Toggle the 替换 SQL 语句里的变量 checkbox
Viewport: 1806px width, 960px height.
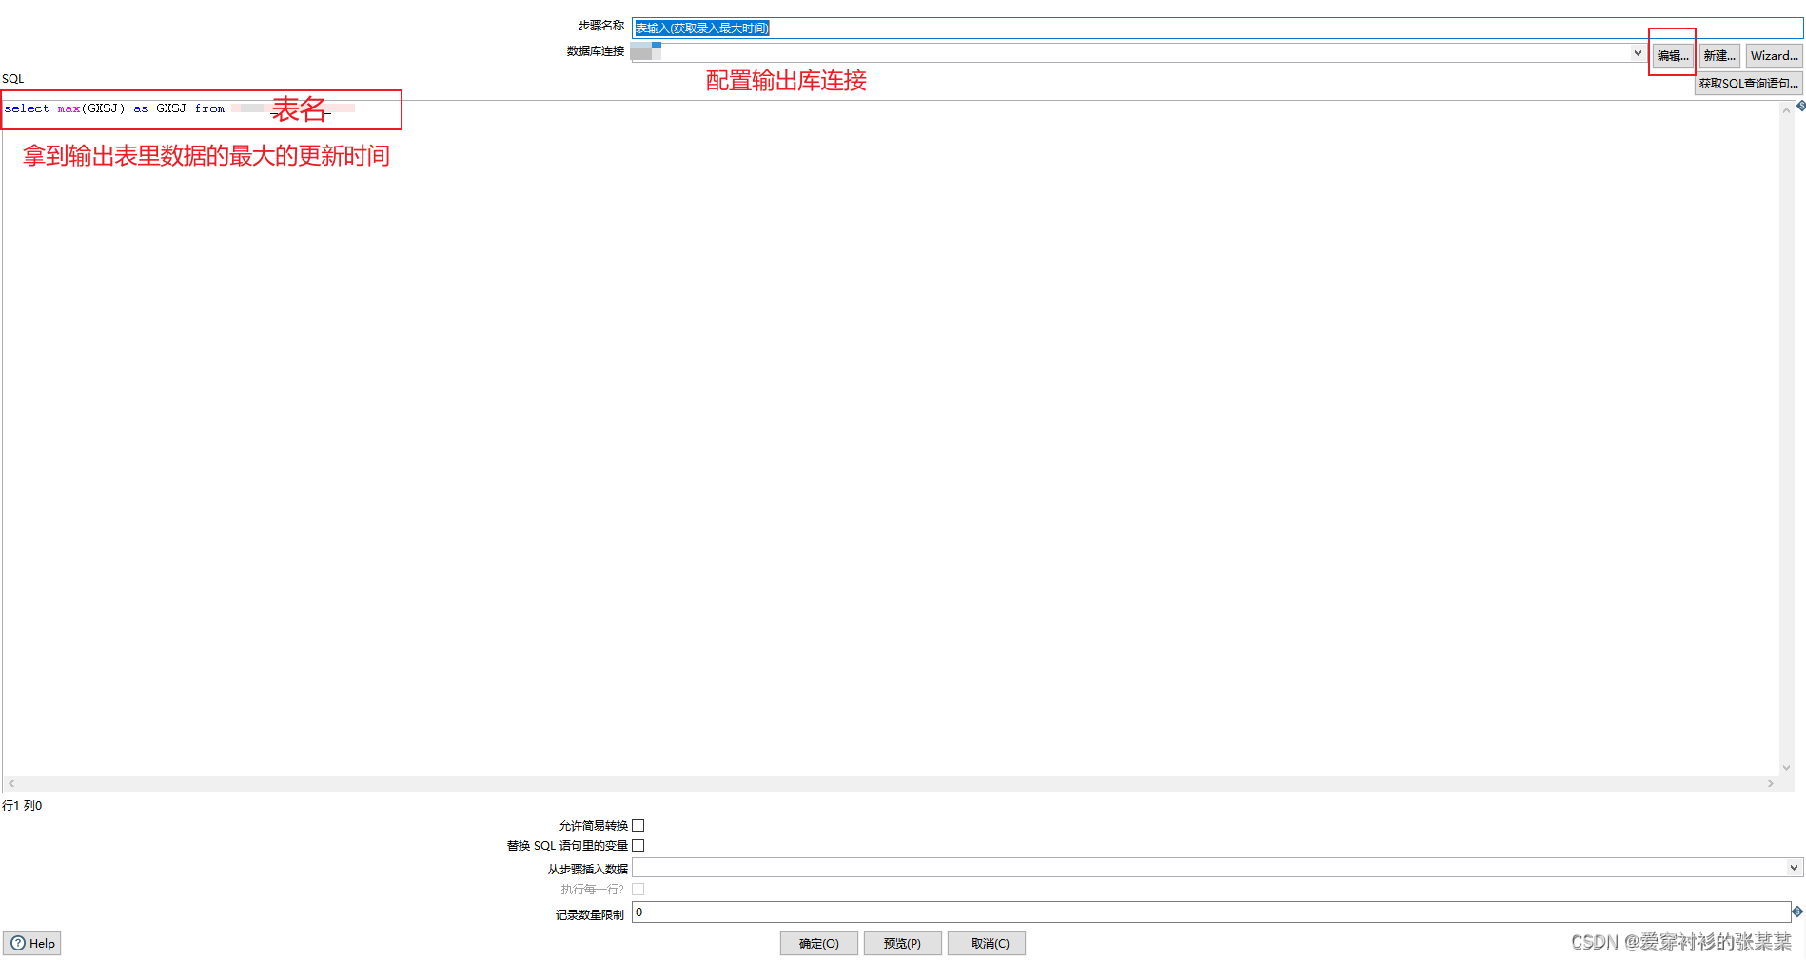click(x=638, y=845)
